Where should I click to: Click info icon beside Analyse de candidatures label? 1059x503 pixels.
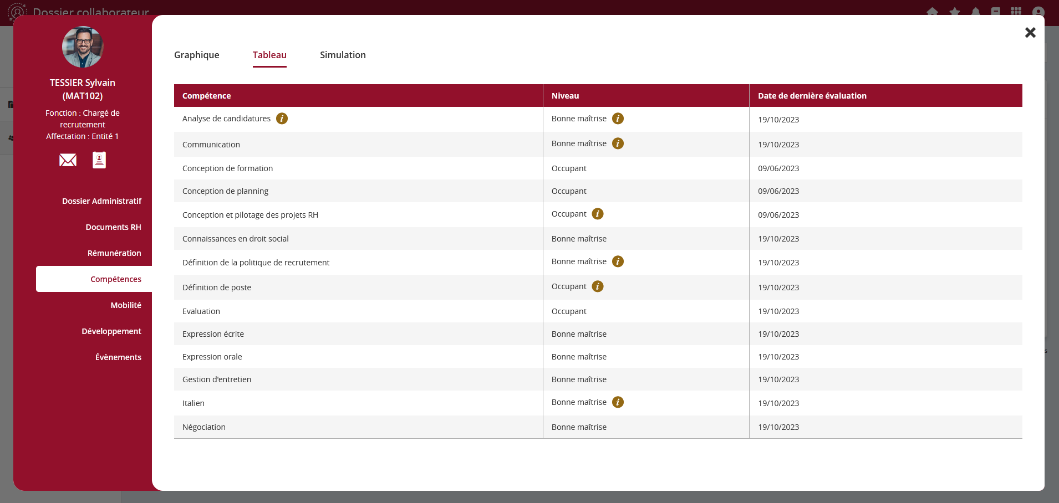(282, 119)
